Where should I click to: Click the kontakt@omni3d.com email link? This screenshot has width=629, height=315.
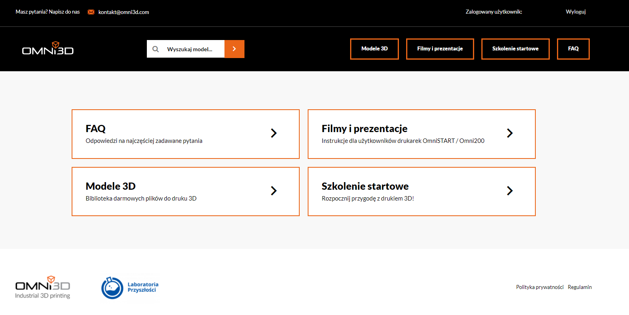coord(124,12)
